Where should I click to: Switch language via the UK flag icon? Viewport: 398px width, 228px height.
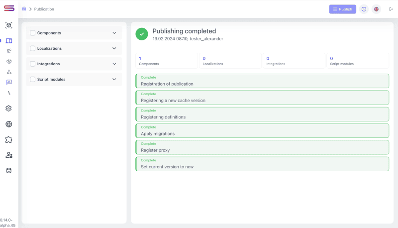pos(377,9)
